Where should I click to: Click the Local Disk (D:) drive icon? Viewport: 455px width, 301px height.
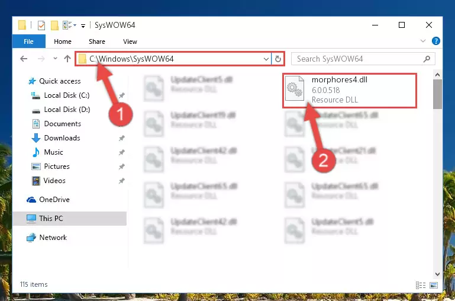click(x=36, y=111)
